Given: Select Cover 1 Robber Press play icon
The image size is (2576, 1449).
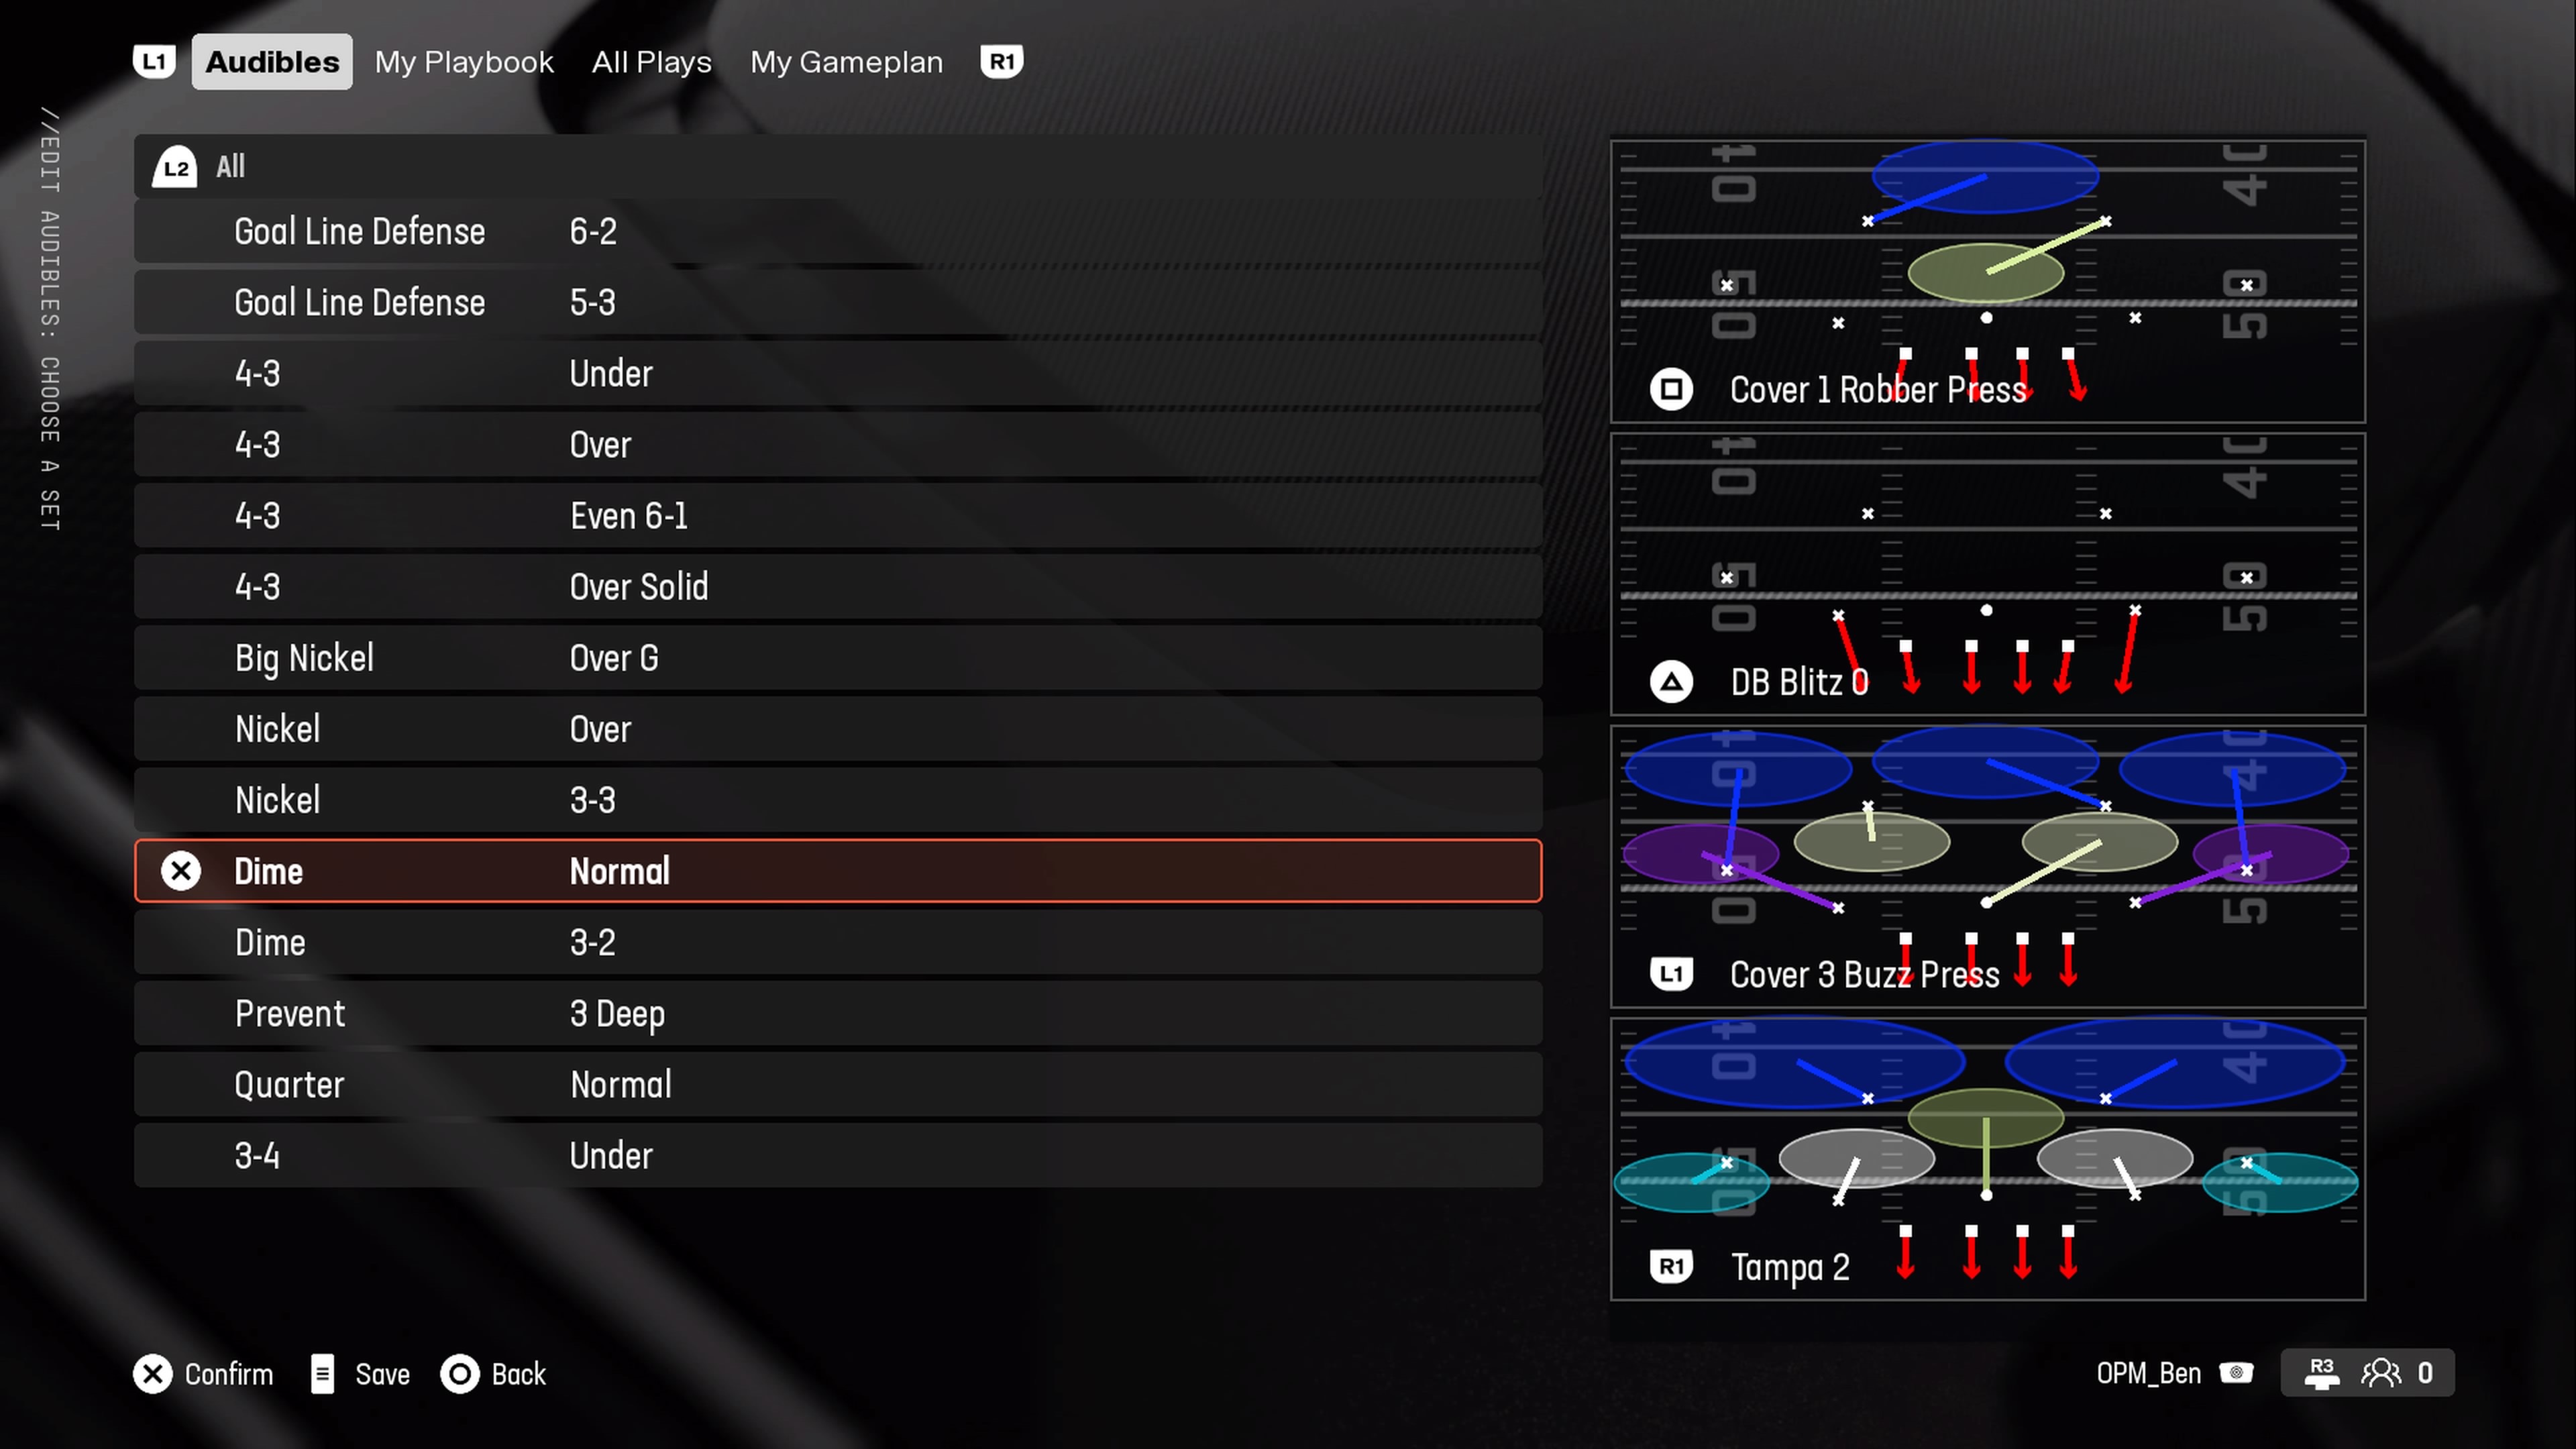Looking at the screenshot, I should point(1670,389).
